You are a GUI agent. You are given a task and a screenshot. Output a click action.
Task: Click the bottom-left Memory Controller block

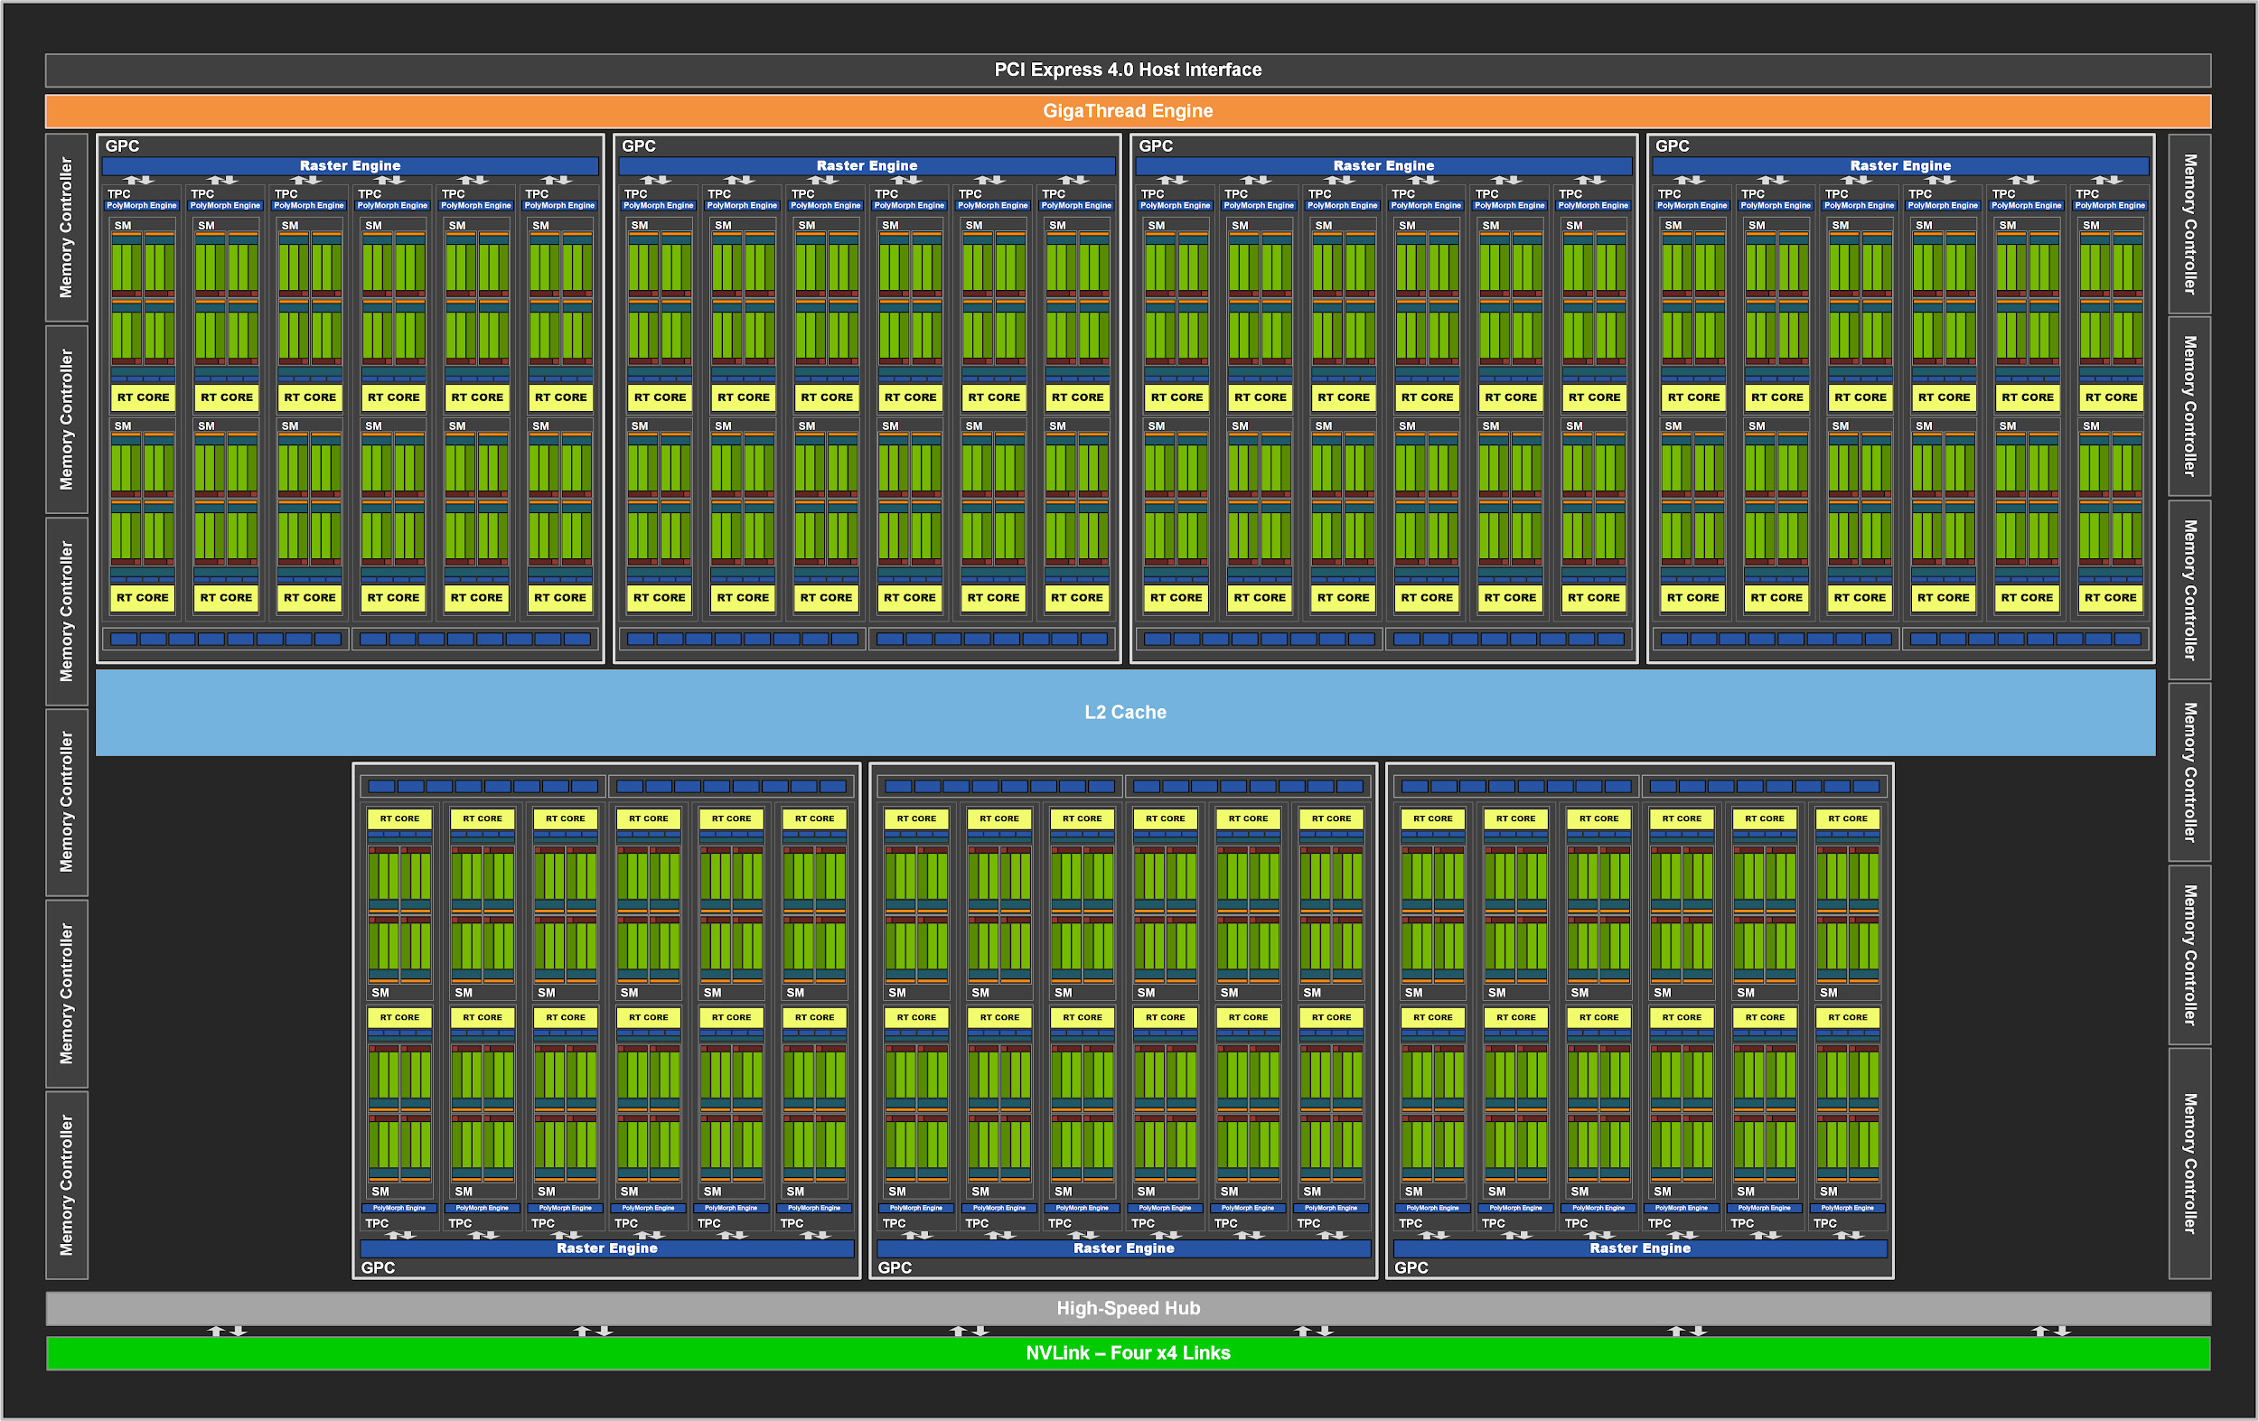(x=67, y=1184)
